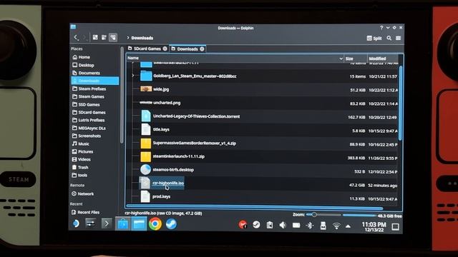Open Steam Prefixes place
The height and width of the screenshot is (257, 458).
[x=89, y=89]
